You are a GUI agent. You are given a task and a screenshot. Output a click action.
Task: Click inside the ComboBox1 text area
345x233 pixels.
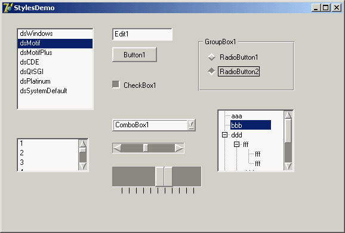tap(150, 125)
